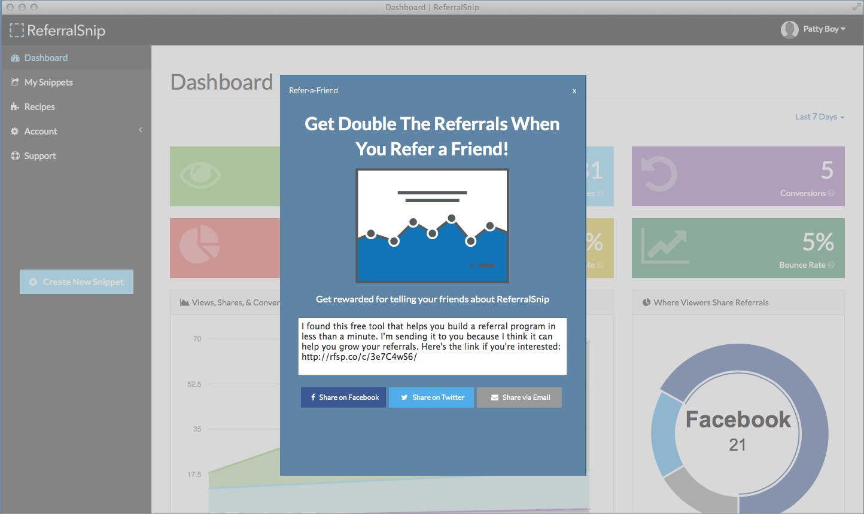Click the plus icon on Create New Snippet
This screenshot has height=514, width=864.
34,282
